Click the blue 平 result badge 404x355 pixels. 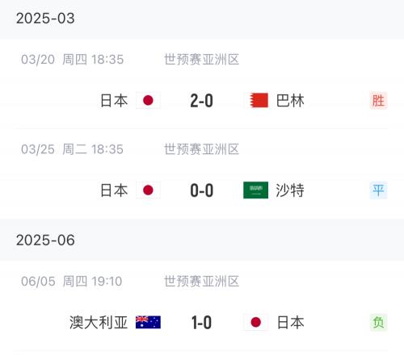coord(378,190)
